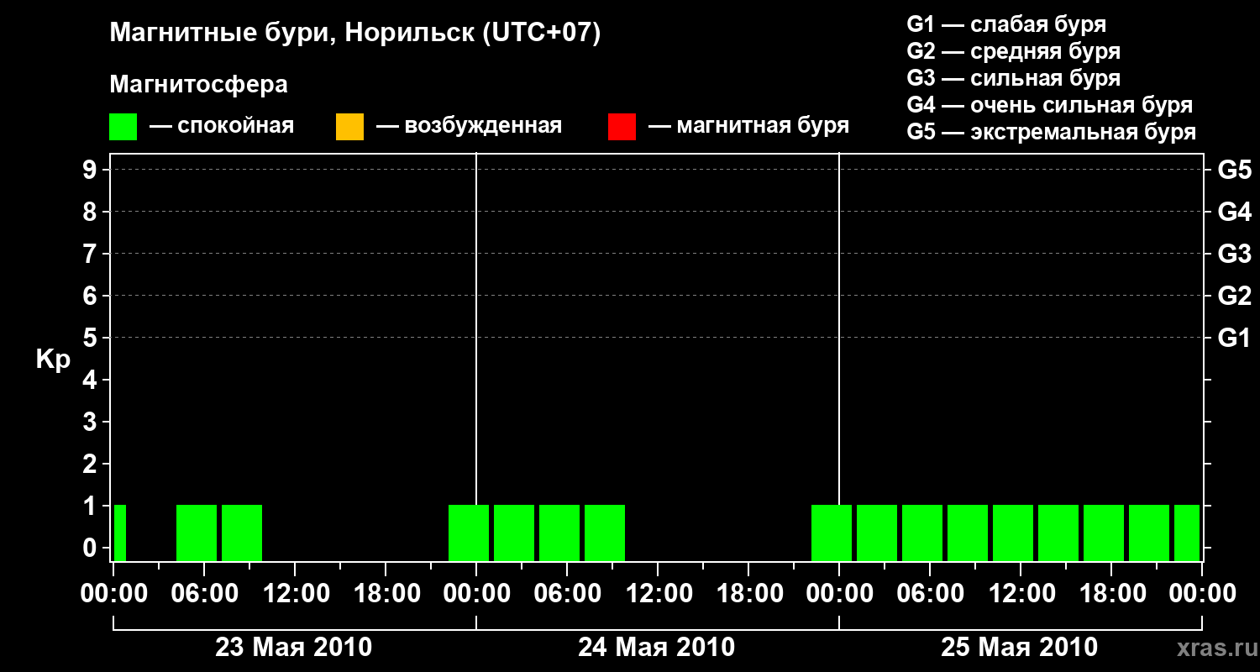
Task: Click the '— спокойная' legend label
Action: 222,126
